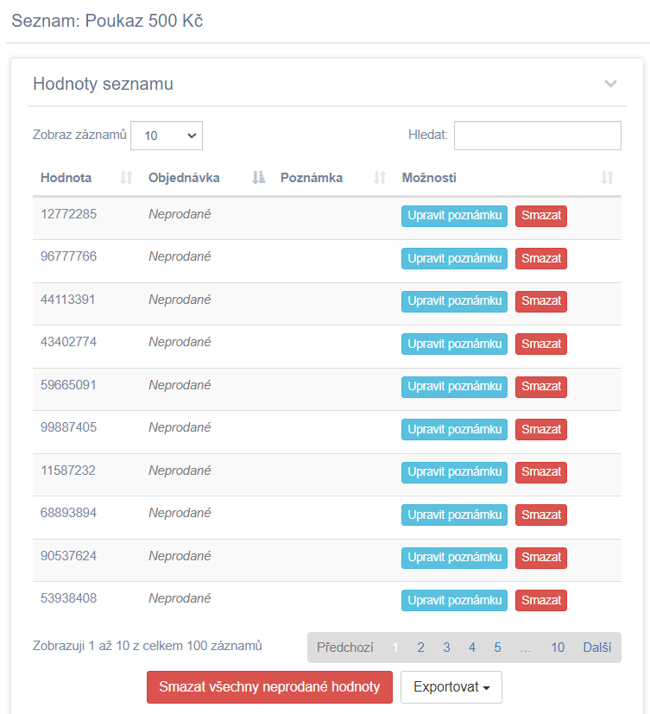This screenshot has width=650, height=714.
Task: Delete value 59665091
Action: pyautogui.click(x=541, y=387)
